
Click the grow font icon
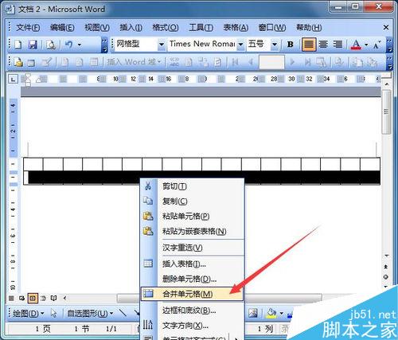(x=377, y=45)
